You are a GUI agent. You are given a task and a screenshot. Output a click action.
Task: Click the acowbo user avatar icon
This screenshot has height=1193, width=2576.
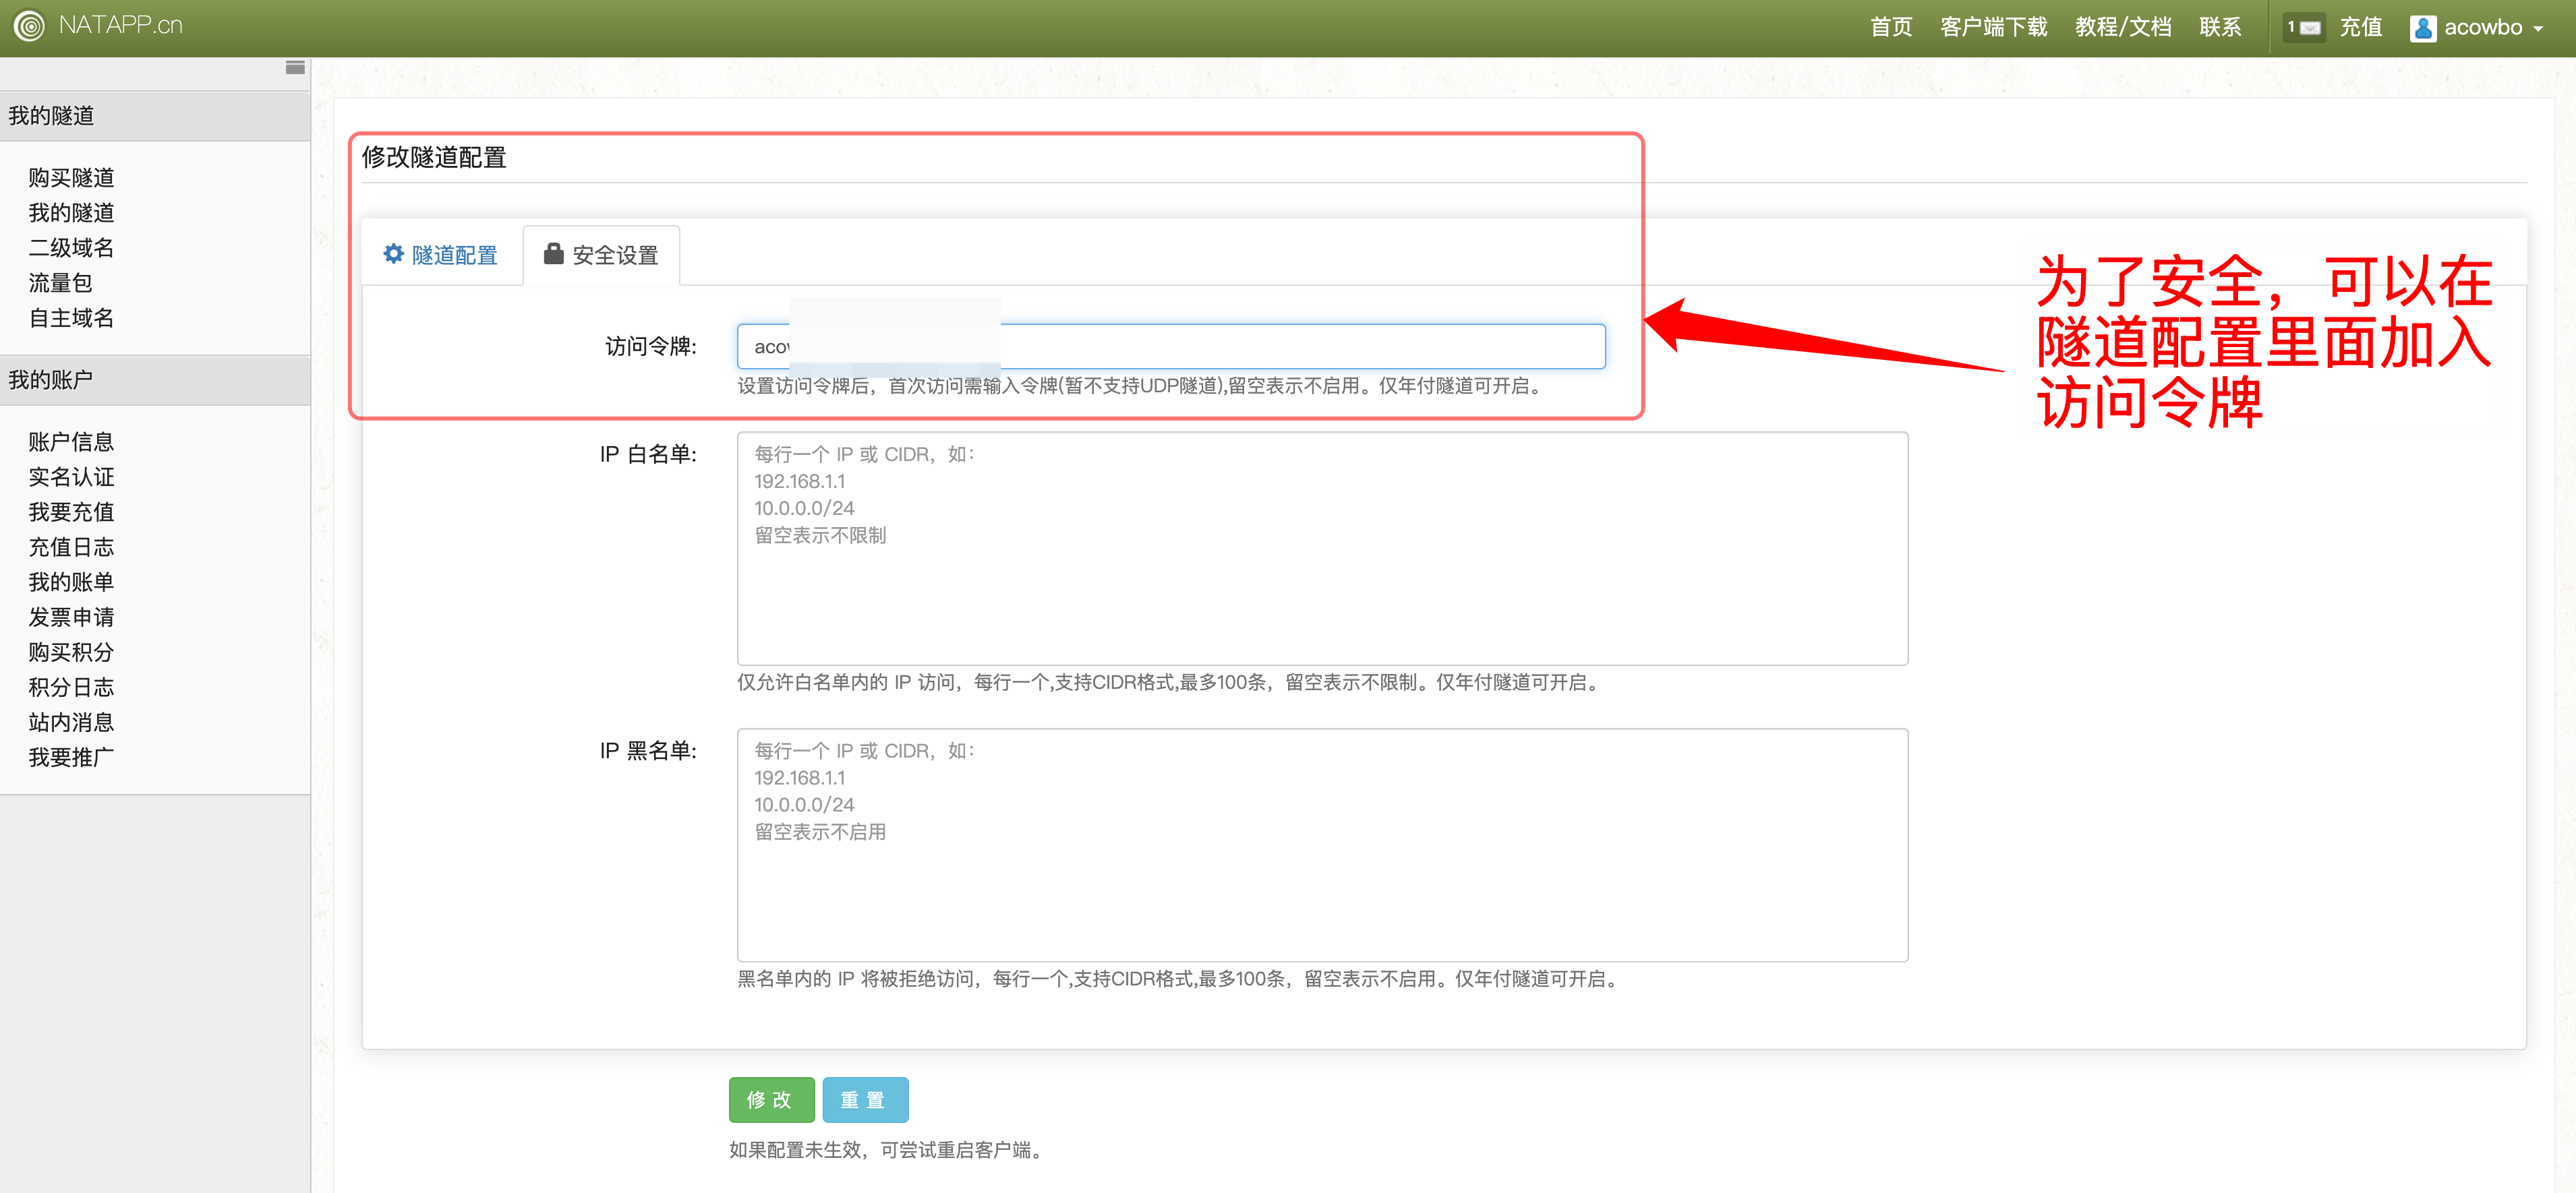pyautogui.click(x=2423, y=28)
